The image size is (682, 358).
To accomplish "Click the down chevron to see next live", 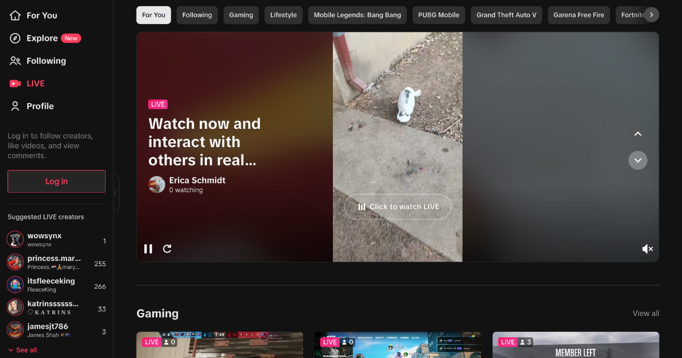I will coord(638,160).
